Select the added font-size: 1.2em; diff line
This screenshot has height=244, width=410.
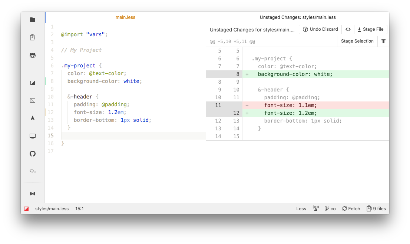point(298,113)
